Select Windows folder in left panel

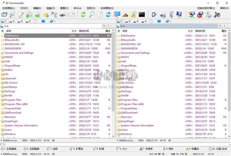pos(56,134)
